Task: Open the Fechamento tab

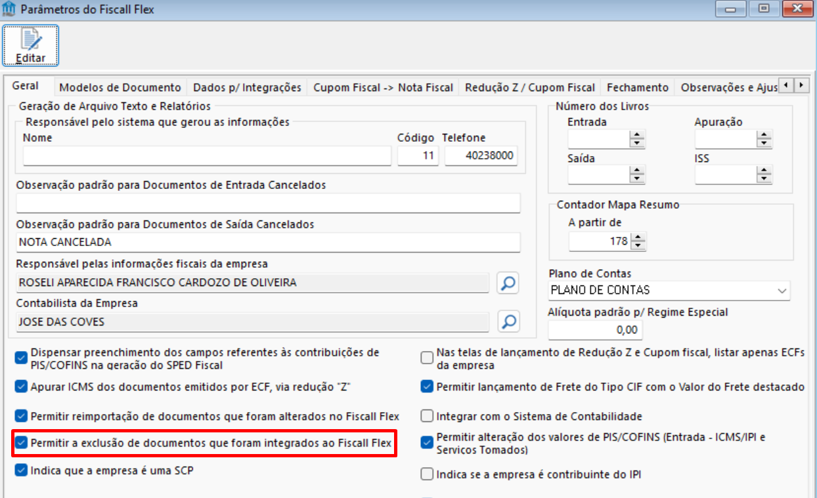Action: (638, 87)
